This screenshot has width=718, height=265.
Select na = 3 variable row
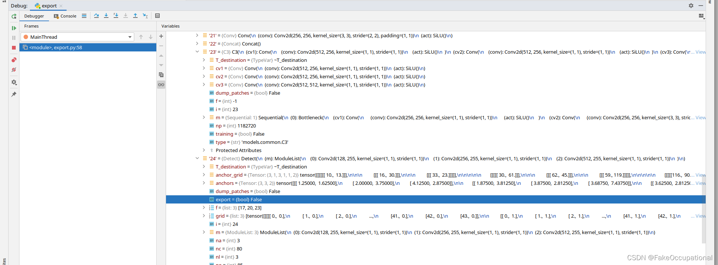[436, 240]
